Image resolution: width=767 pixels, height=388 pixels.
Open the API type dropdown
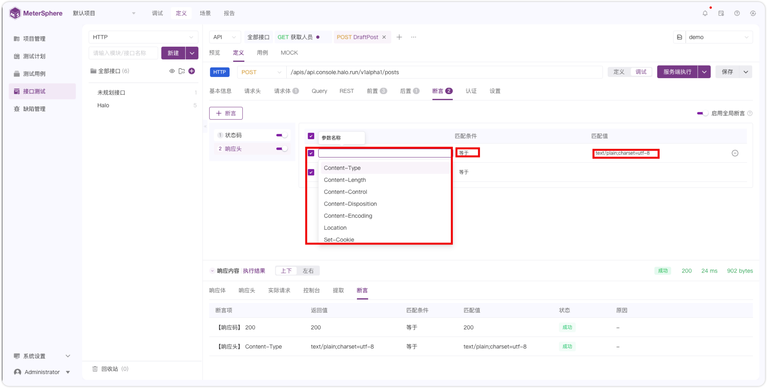pyautogui.click(x=225, y=37)
